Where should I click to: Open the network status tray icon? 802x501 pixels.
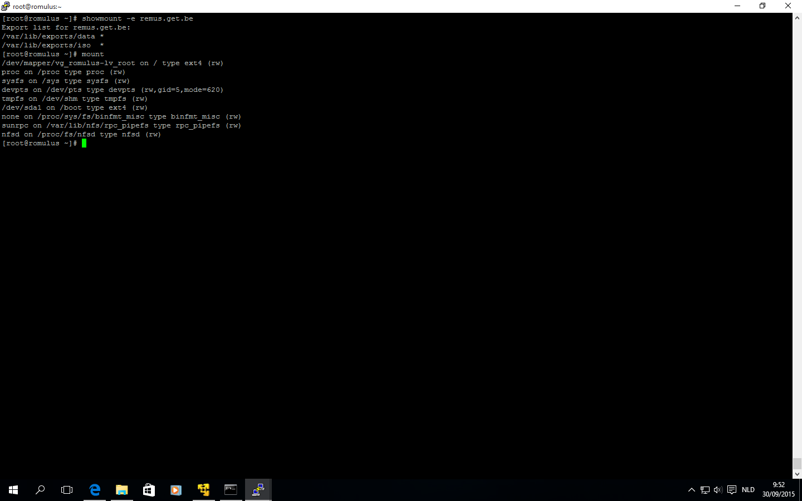(x=705, y=490)
